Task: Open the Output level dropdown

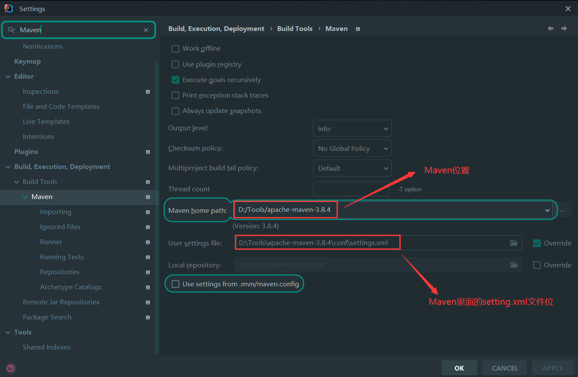Action: point(352,129)
